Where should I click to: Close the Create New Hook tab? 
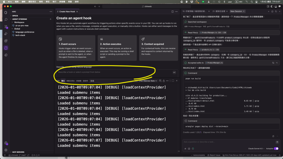pyautogui.click(x=77, y=12)
